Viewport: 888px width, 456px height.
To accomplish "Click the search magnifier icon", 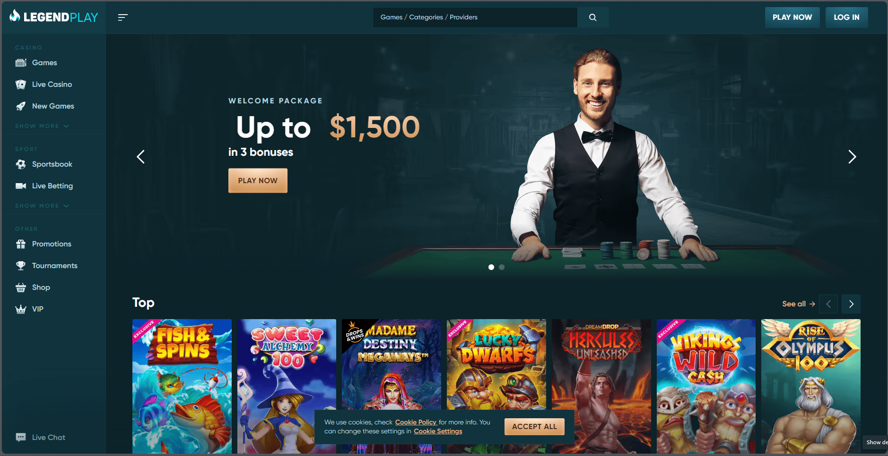I will point(592,17).
